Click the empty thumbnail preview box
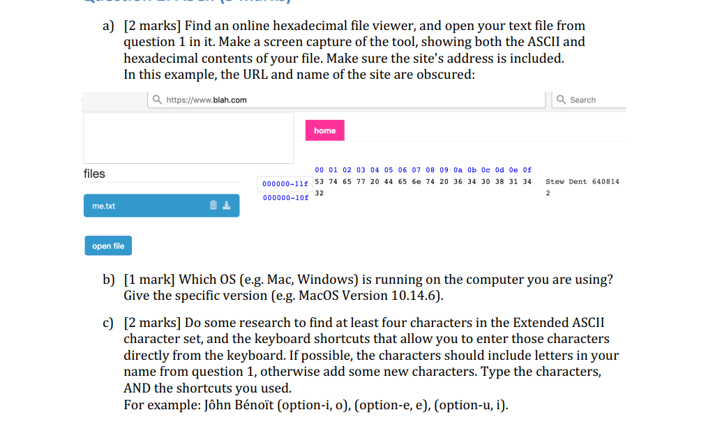This screenshot has width=706, height=426. (x=188, y=137)
